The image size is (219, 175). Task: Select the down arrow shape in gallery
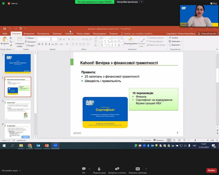click(x=115, y=42)
